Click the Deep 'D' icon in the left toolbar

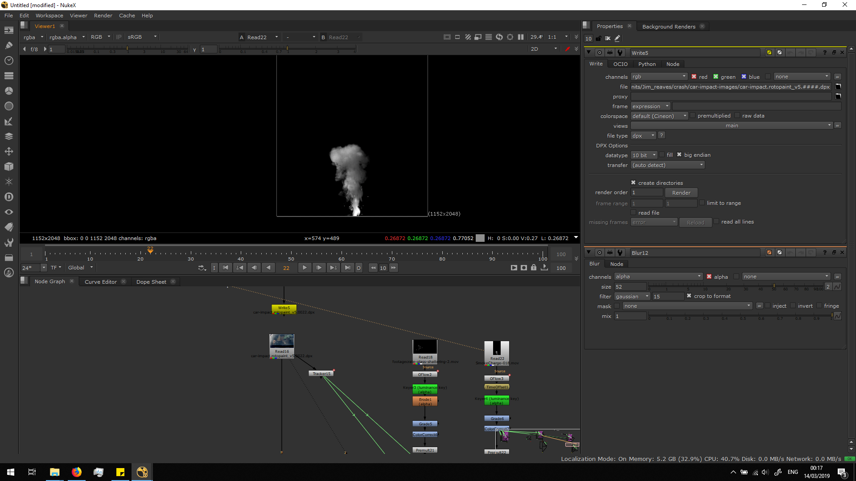coord(9,197)
